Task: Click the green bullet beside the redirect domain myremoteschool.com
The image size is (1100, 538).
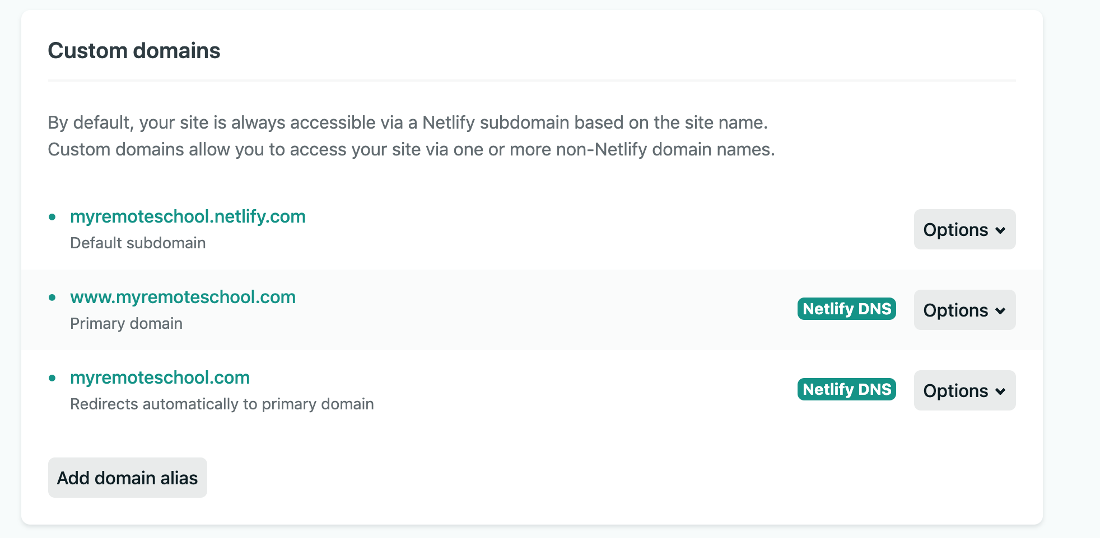Action: click(x=52, y=378)
